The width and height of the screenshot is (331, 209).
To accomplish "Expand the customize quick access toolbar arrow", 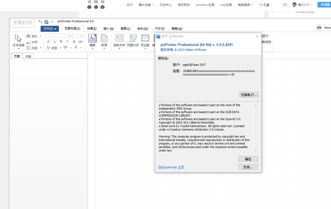I will pyautogui.click(x=52, y=22).
